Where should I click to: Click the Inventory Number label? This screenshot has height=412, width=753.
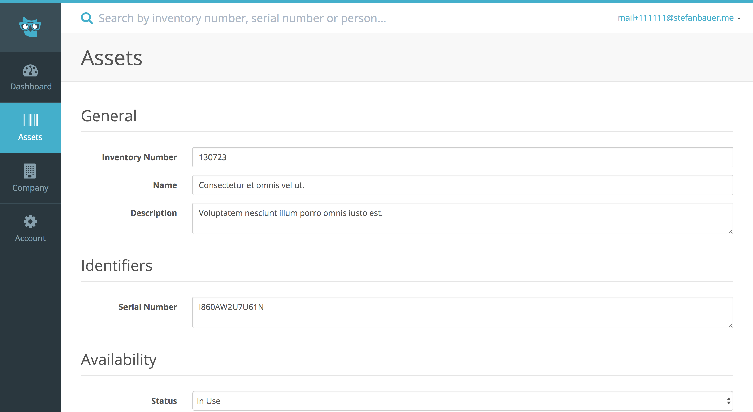click(139, 157)
